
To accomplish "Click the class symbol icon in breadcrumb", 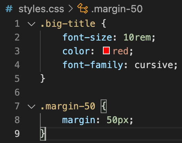I will (x=83, y=8).
